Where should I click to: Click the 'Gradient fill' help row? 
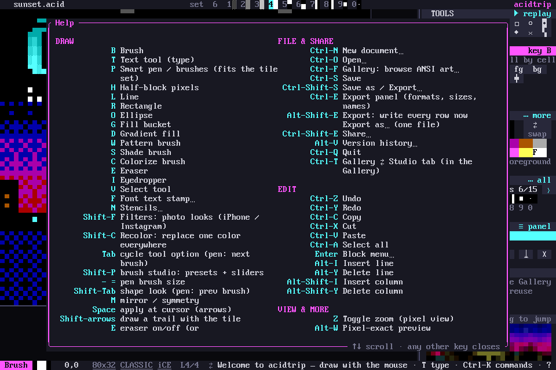click(145, 134)
